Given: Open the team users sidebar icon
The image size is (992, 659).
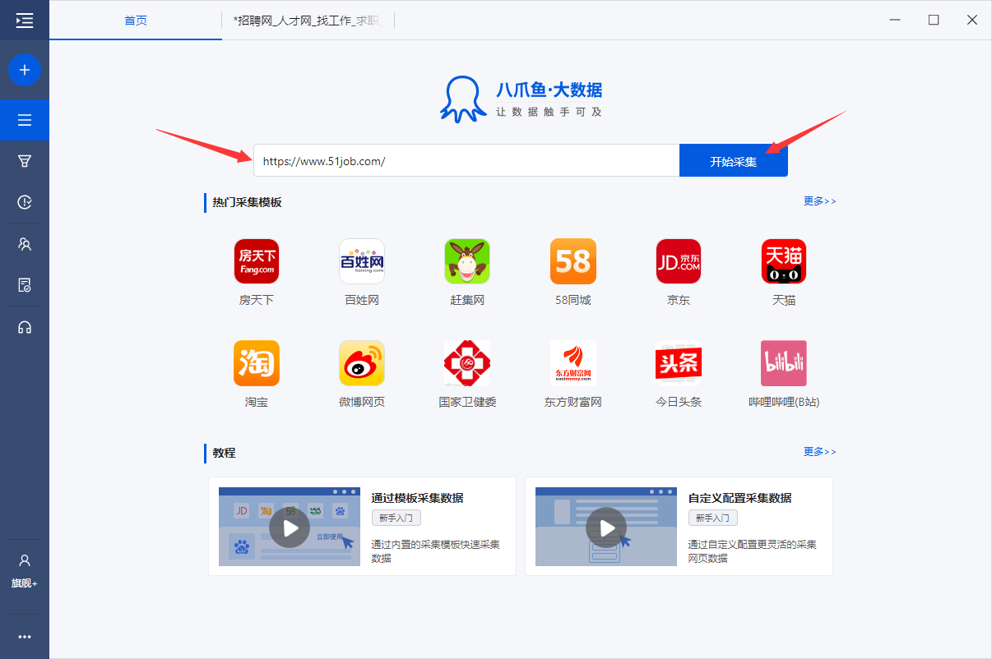Looking at the screenshot, I should 25,244.
